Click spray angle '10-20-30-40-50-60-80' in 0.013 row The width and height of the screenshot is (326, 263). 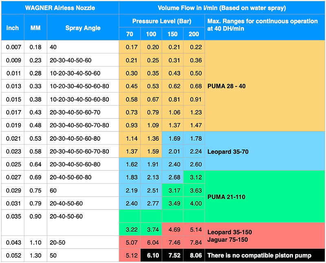point(79,86)
